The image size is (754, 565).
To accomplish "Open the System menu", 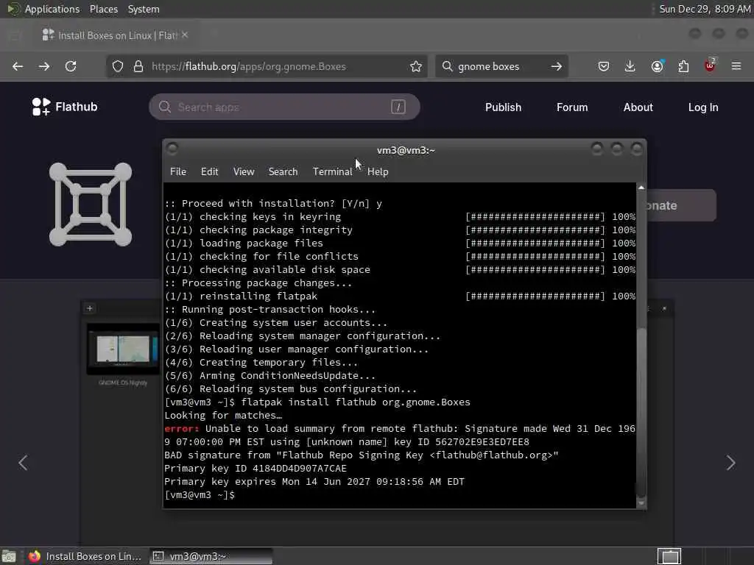I will 144,9.
